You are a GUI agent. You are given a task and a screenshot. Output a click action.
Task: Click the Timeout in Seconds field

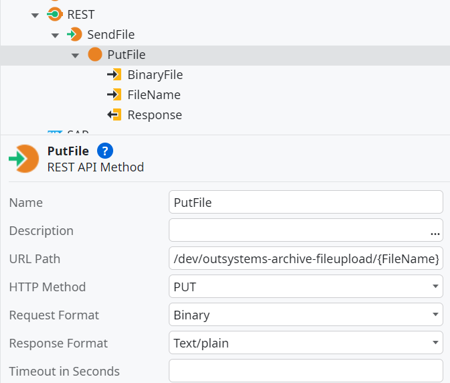click(x=305, y=371)
